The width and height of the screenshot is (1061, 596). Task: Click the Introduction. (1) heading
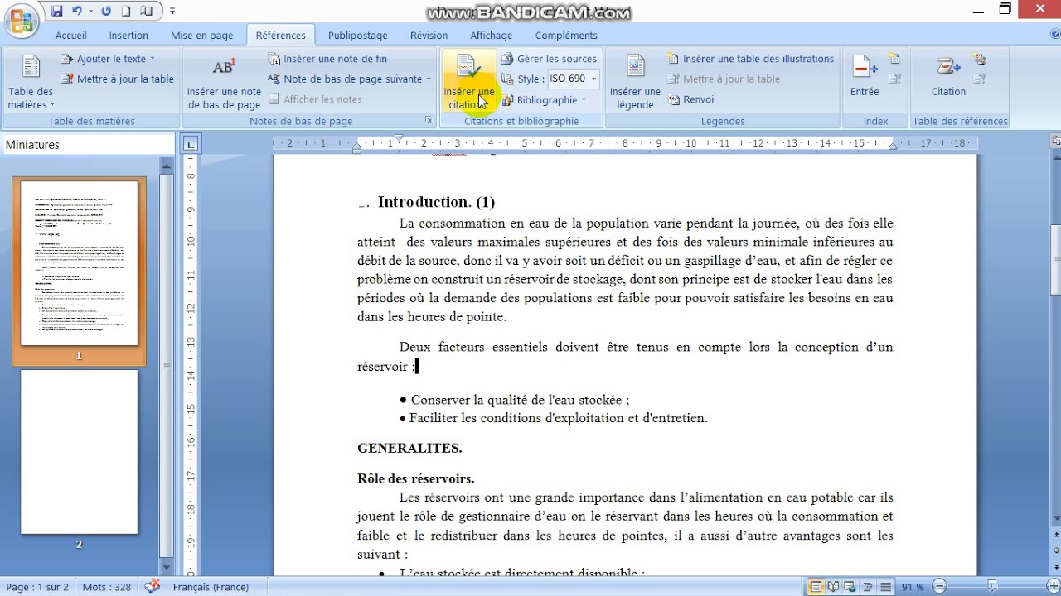[436, 202]
